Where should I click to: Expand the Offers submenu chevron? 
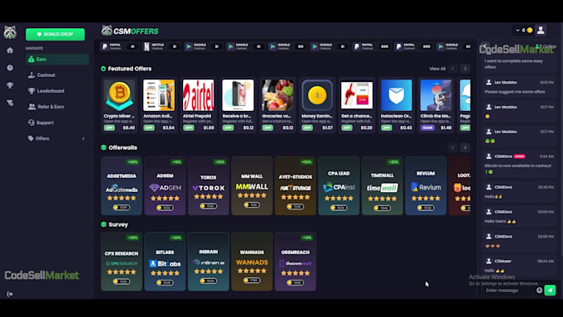pos(84,138)
